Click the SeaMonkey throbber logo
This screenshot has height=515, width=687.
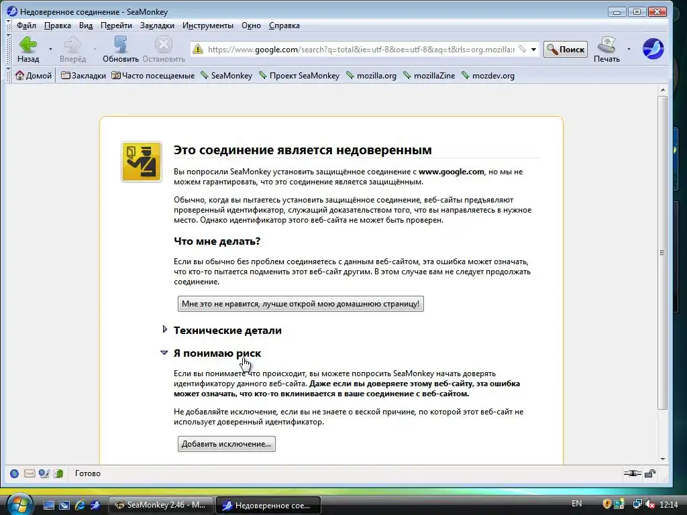[x=653, y=48]
